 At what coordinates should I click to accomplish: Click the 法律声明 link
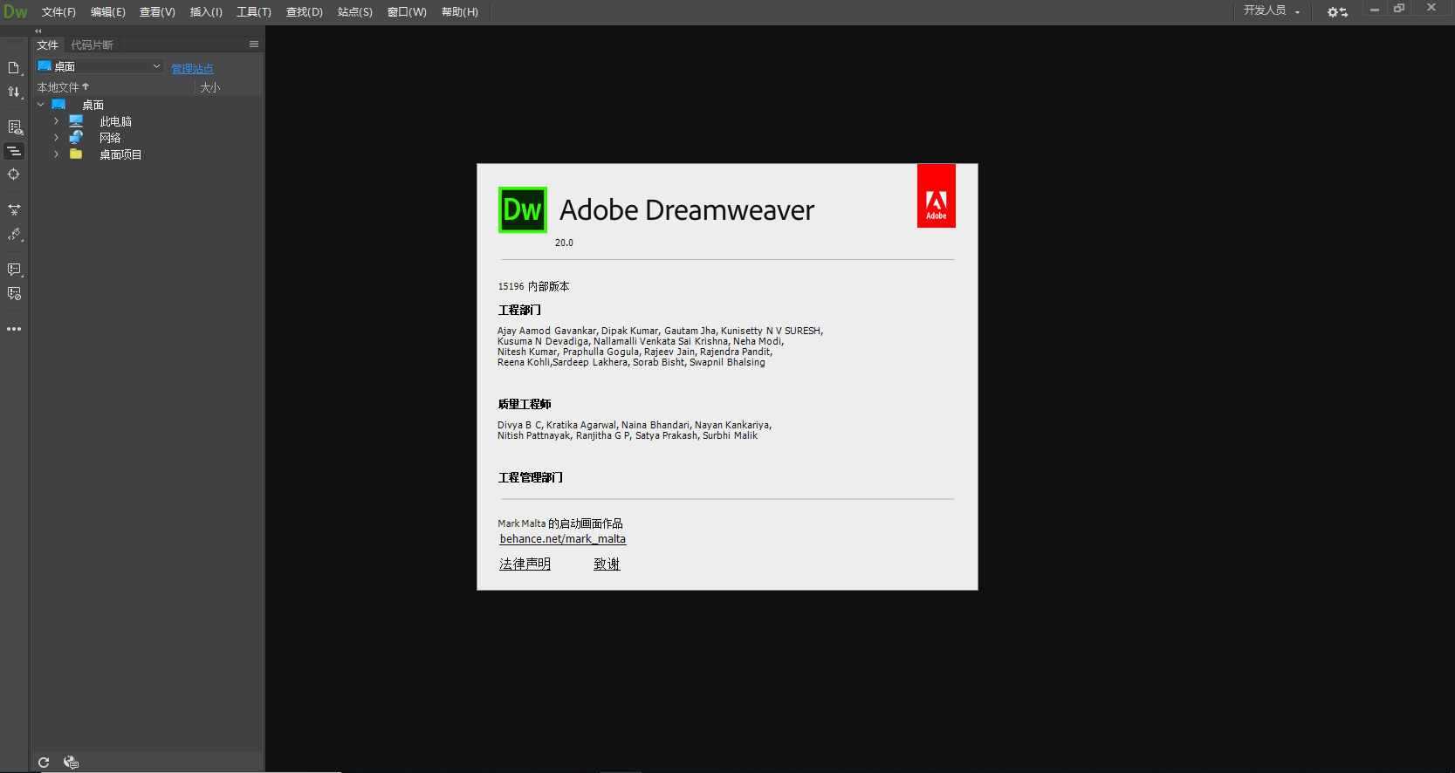525,564
